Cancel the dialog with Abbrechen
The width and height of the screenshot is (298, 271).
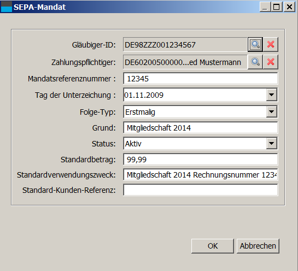[258, 246]
